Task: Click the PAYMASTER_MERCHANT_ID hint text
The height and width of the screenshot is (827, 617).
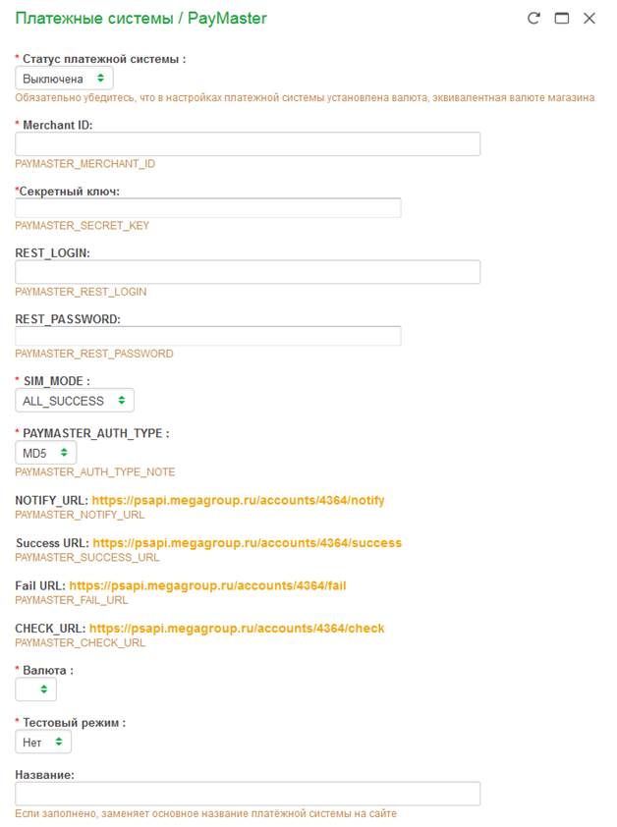Action: [x=85, y=164]
